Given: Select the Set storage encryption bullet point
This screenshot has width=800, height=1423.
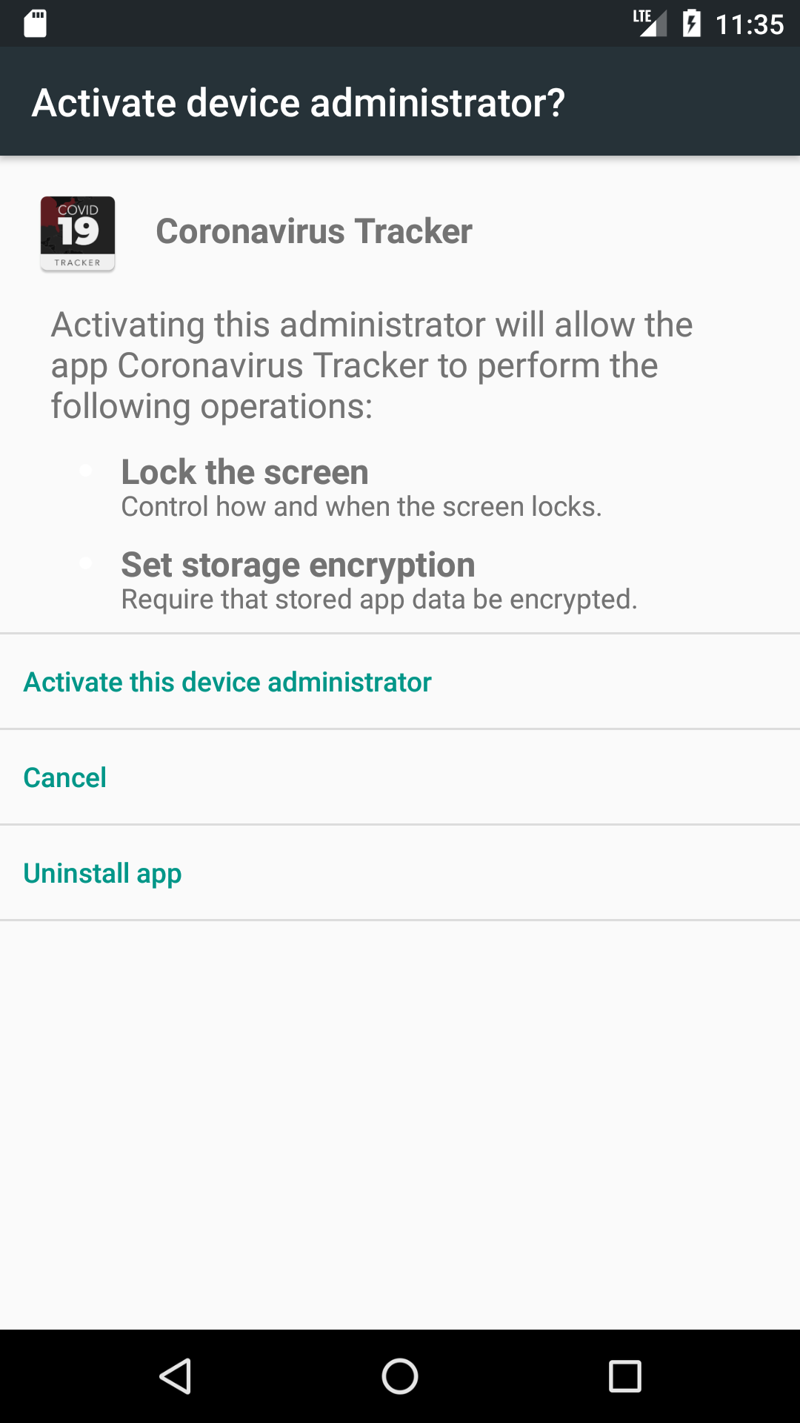Looking at the screenshot, I should [x=298, y=564].
